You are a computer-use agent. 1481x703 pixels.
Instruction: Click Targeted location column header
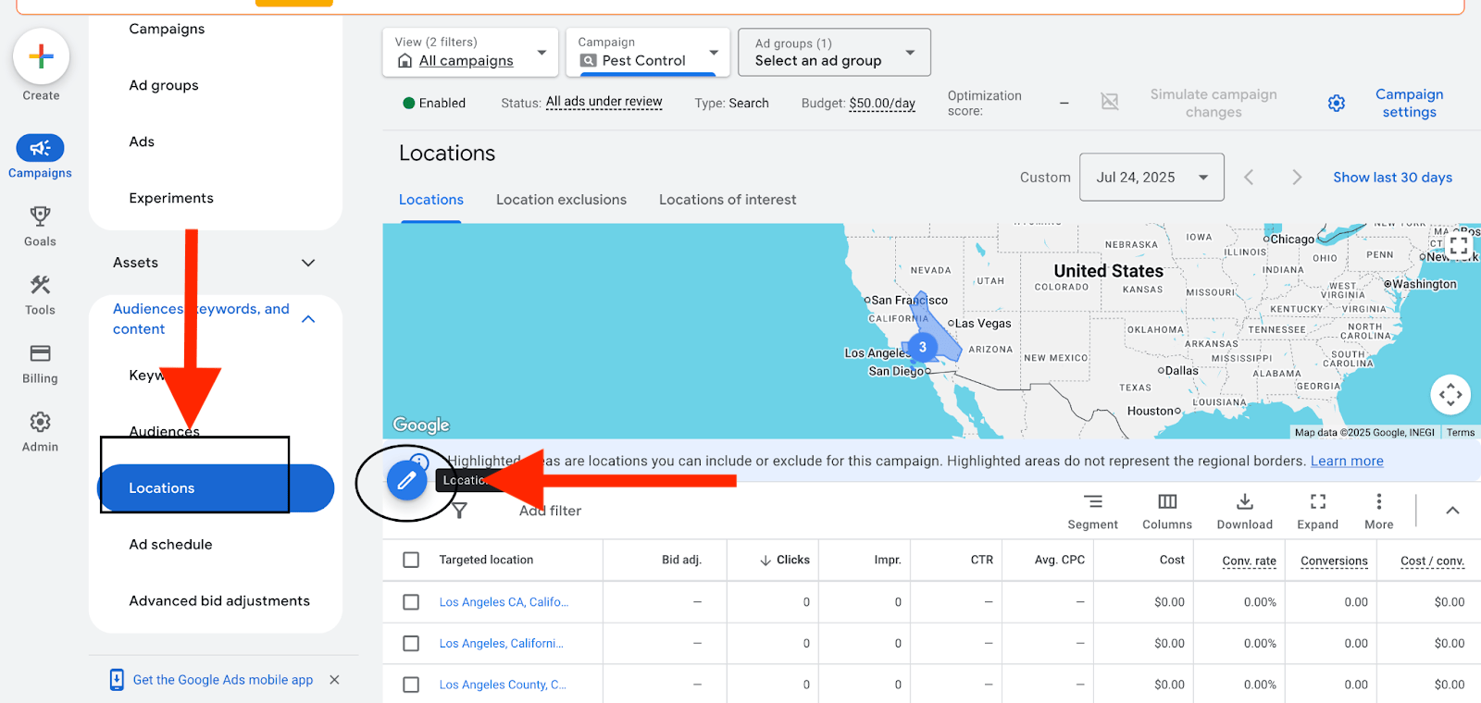[486, 560]
